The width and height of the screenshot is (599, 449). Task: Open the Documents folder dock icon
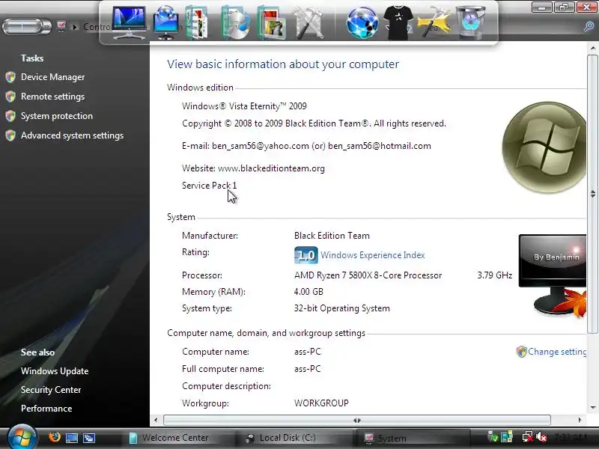point(198,23)
